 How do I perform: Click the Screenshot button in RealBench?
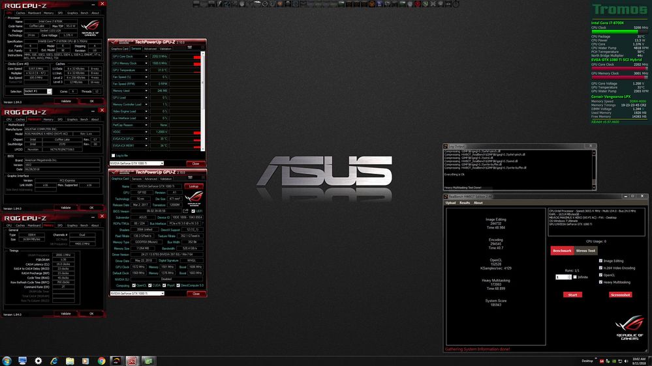pos(621,294)
